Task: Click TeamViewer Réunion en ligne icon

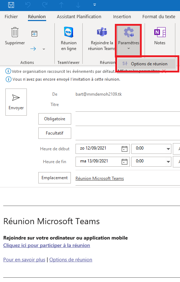Action: point(69,32)
